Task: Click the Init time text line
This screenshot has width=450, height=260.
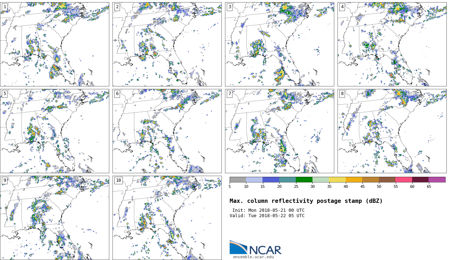Action: point(268,210)
